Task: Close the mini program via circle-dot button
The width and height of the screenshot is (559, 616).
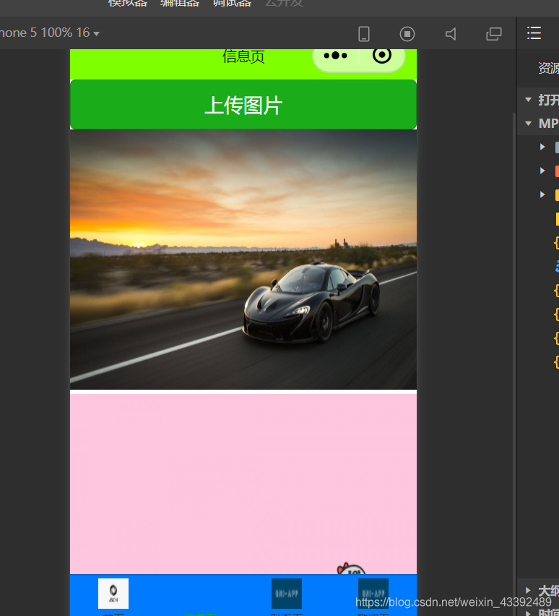Action: click(381, 56)
